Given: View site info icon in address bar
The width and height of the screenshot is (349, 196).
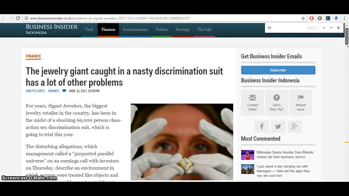Looking at the screenshot, I should [26, 18].
